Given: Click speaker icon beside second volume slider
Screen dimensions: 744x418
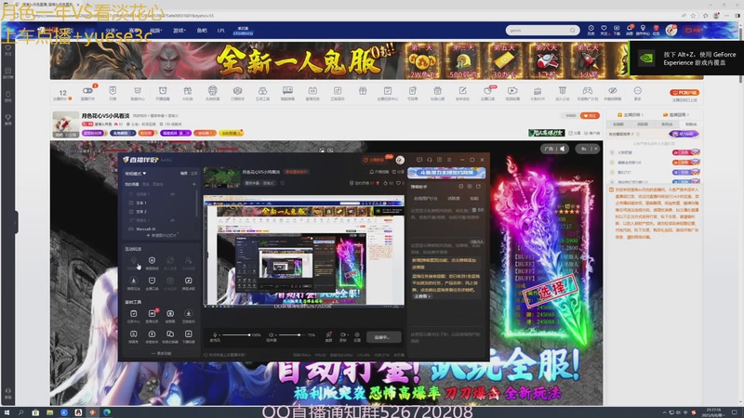Looking at the screenshot, I should pos(271,334).
